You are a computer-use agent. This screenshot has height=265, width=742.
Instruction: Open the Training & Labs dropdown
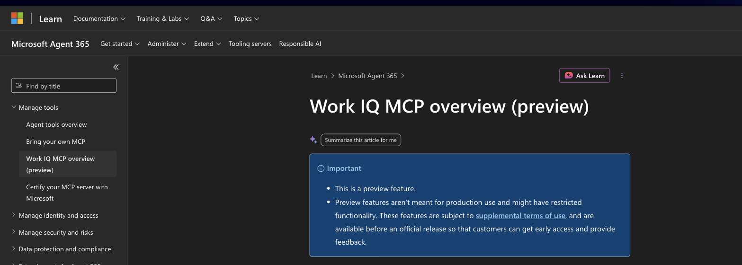163,18
